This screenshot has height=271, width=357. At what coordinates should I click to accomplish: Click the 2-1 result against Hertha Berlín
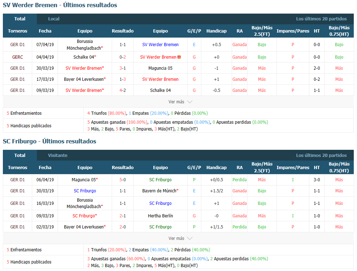point(122,216)
